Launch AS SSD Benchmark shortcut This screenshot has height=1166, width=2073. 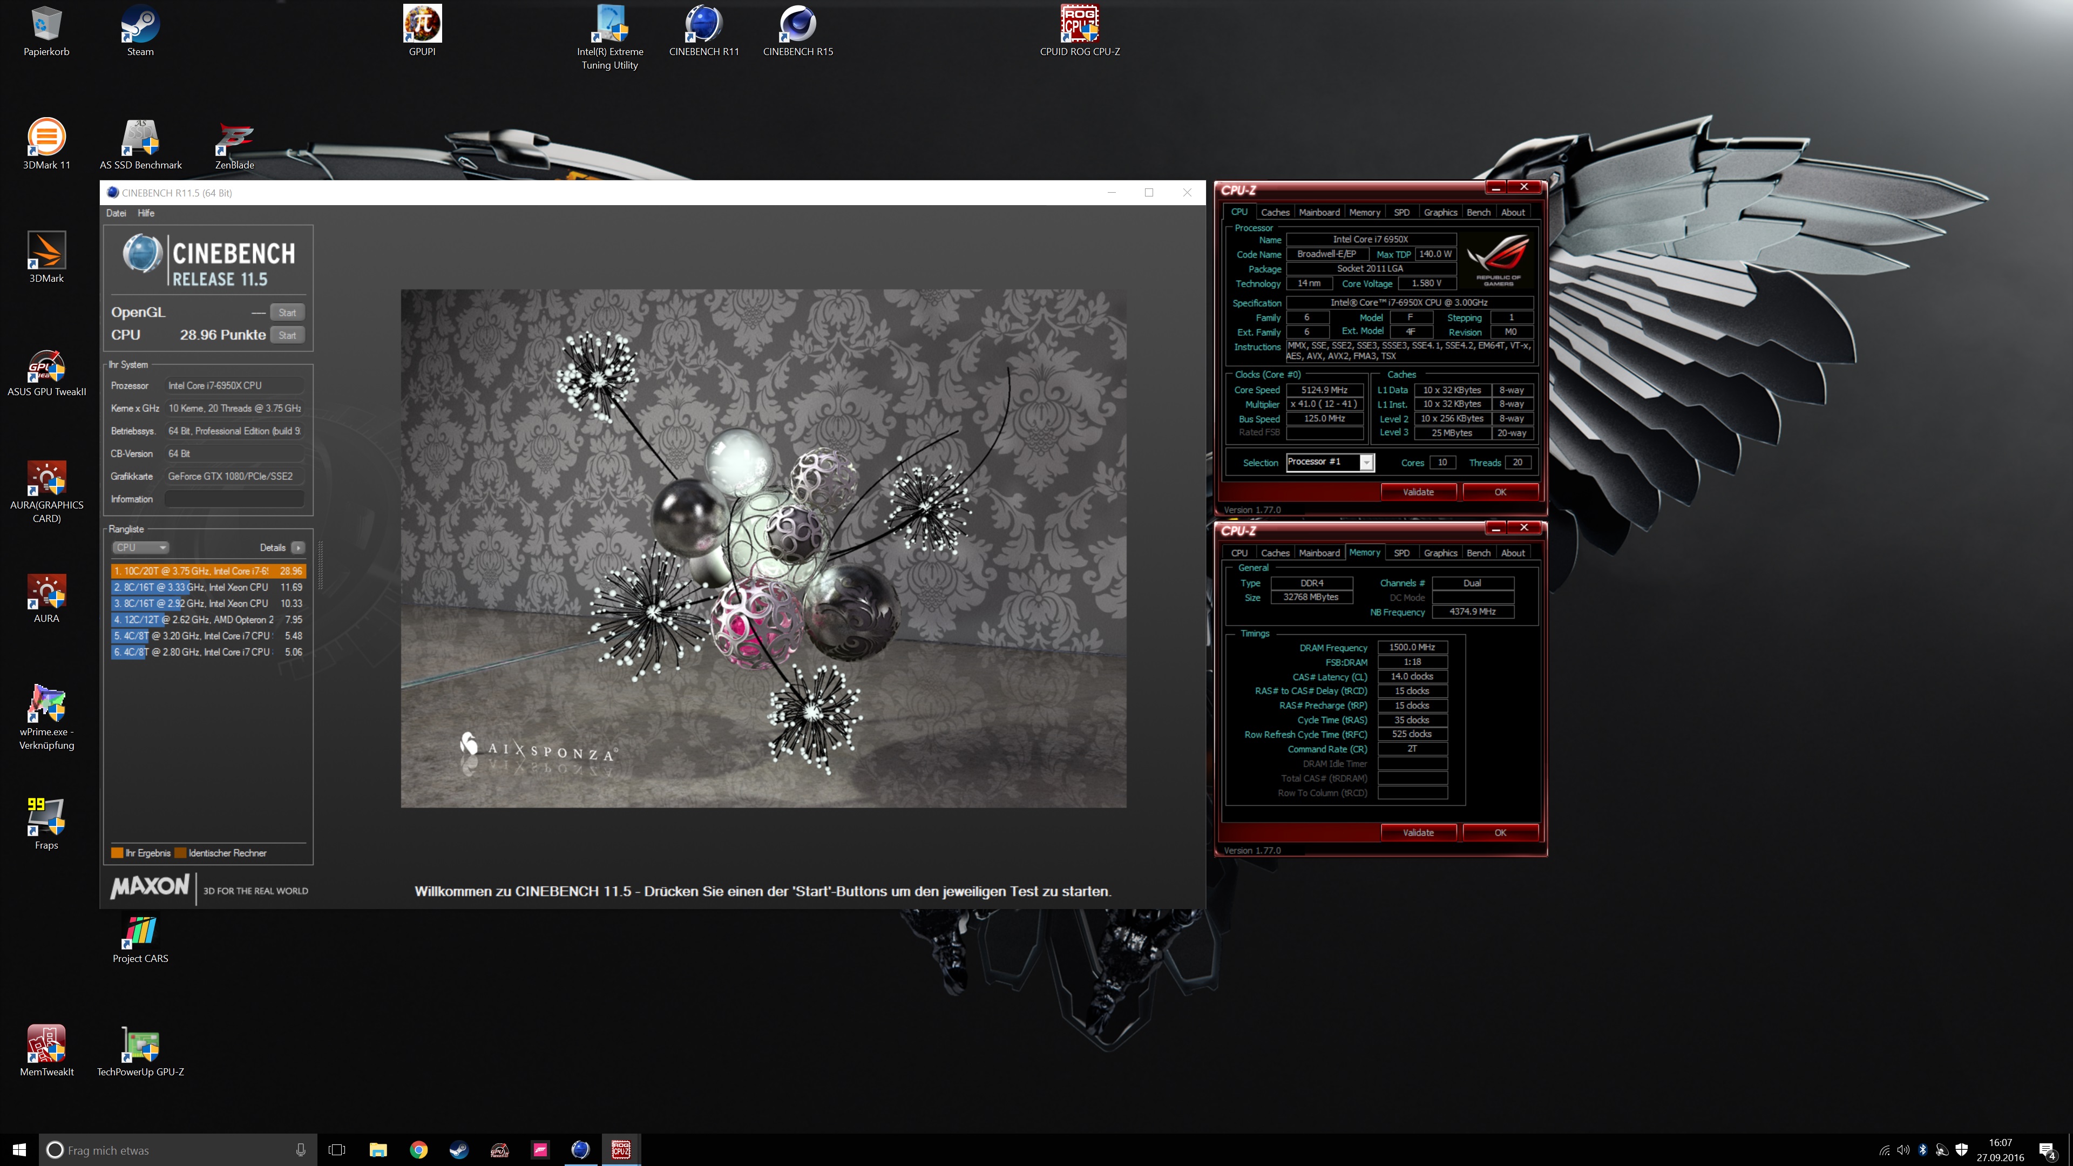(140, 144)
